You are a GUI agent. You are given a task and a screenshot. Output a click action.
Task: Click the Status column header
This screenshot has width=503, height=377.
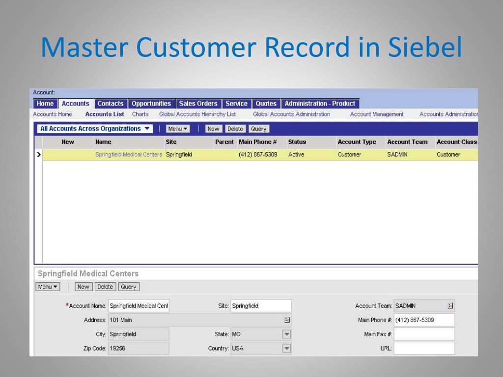(x=297, y=142)
